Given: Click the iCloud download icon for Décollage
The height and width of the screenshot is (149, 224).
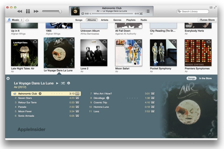Looking at the screenshot, I should click(x=153, y=98).
